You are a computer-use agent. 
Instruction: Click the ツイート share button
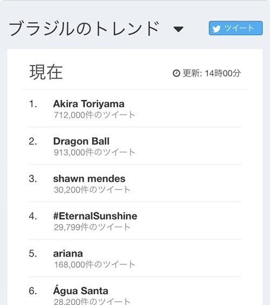pos(236,28)
